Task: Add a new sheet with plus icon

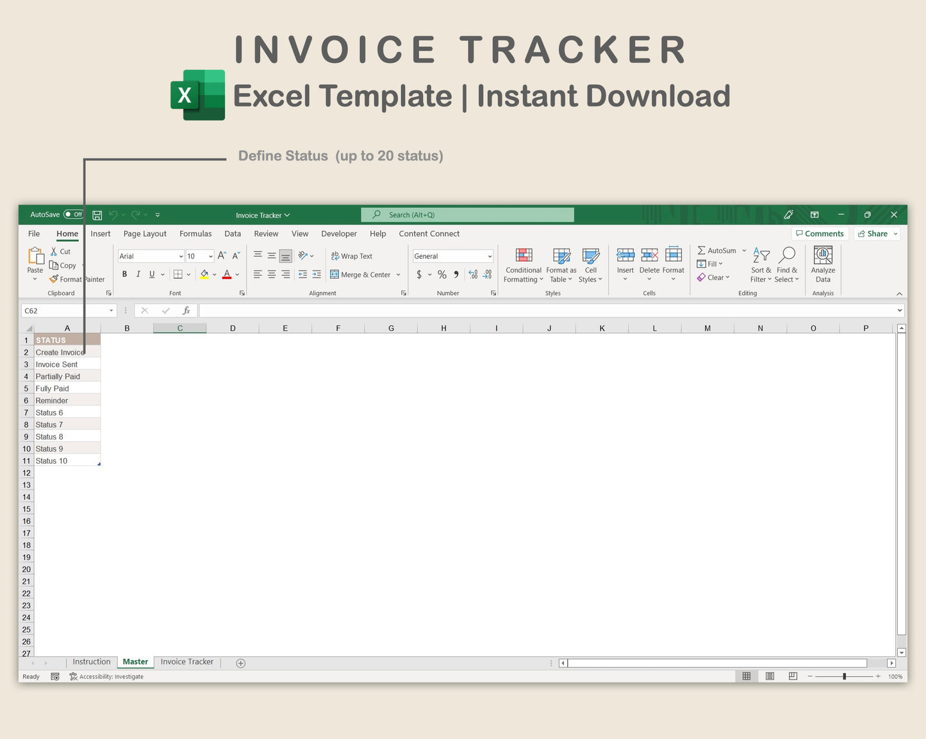Action: [241, 663]
